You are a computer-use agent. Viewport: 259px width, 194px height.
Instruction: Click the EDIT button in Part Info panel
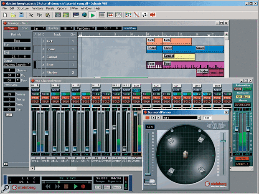pos(9,115)
